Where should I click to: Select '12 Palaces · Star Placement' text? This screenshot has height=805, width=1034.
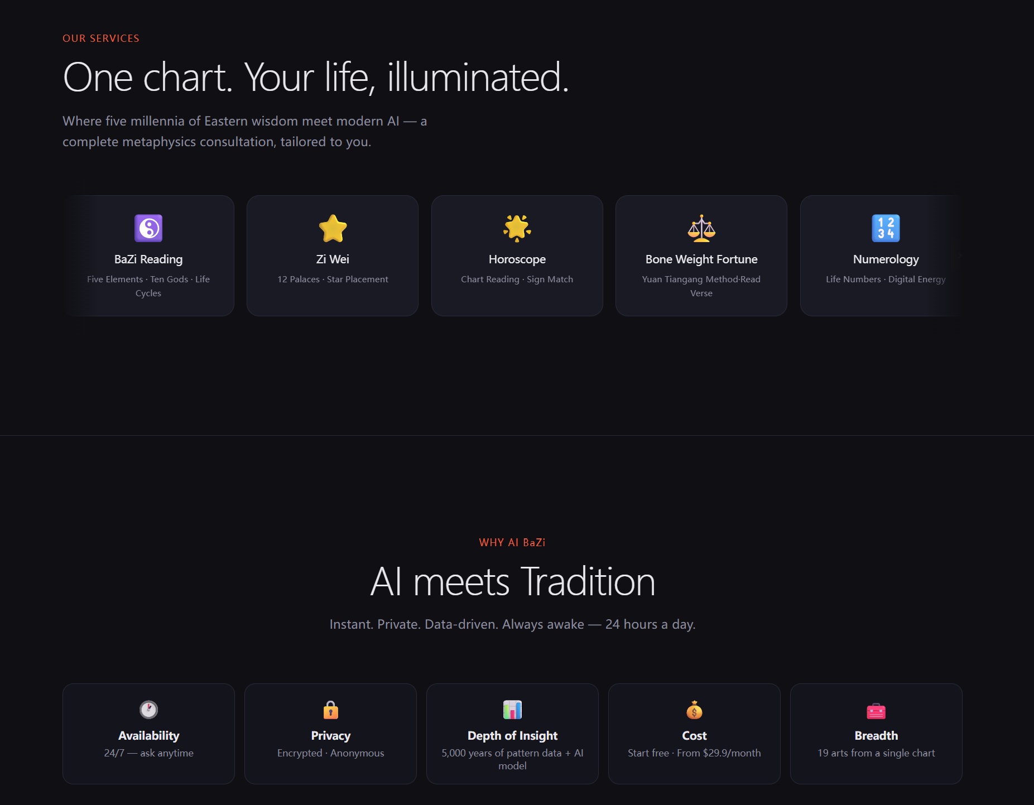coord(333,279)
